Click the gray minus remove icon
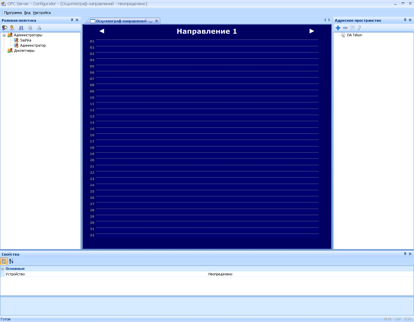This screenshot has height=322, width=414. click(345, 28)
